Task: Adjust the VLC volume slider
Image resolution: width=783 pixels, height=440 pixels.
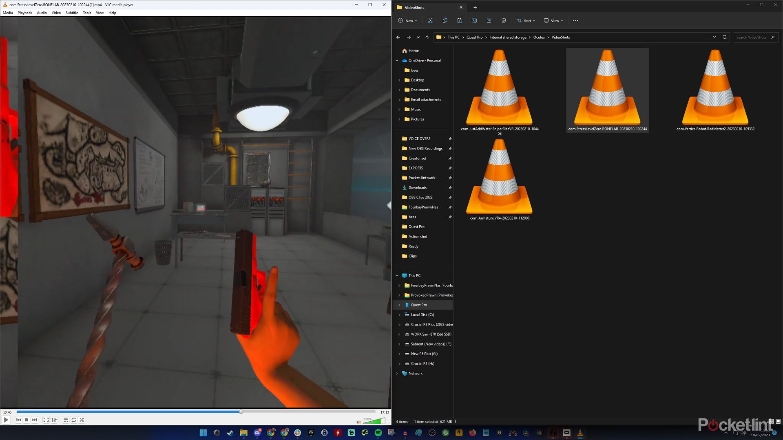Action: (x=374, y=421)
